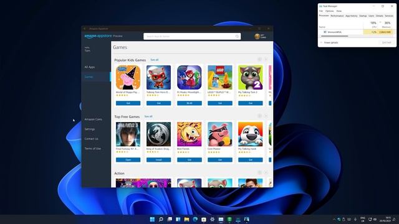Open Coin Master pig icon

pyautogui.click(x=220, y=134)
